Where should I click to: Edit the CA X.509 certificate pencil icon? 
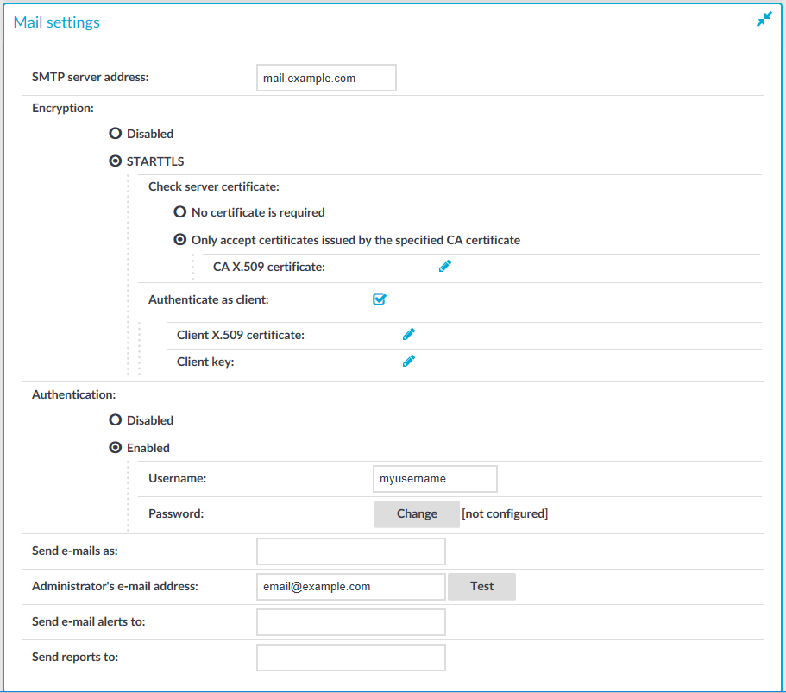(444, 267)
